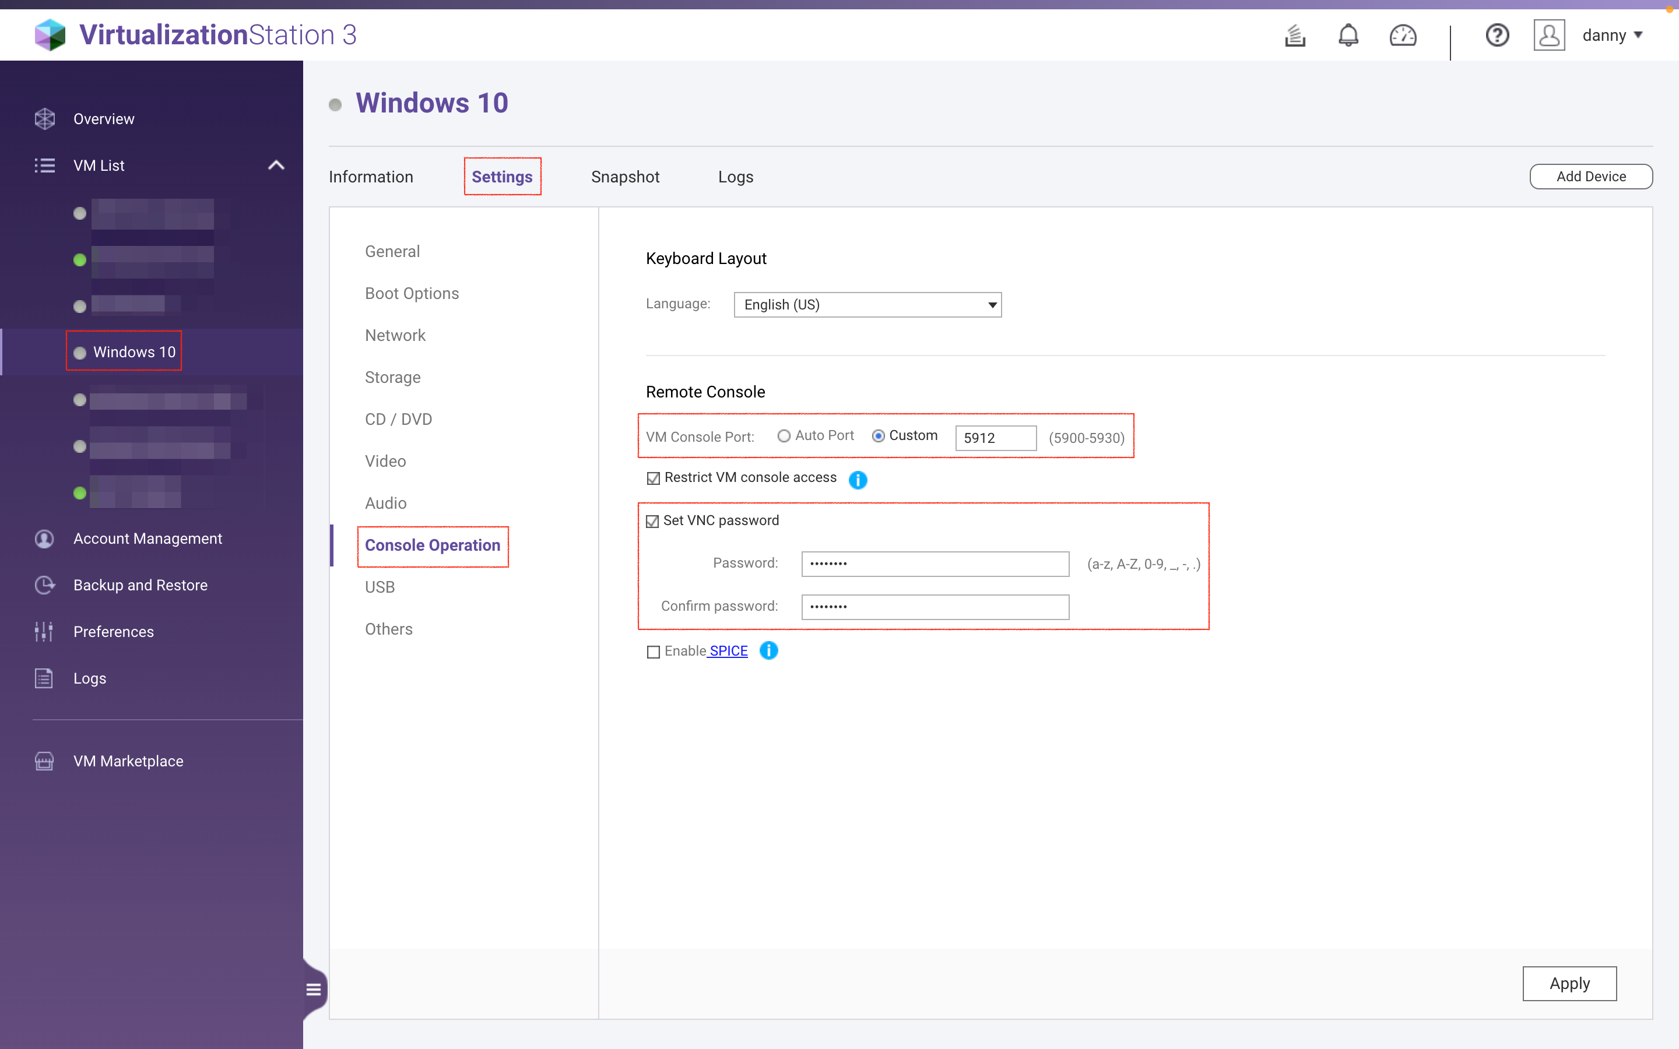This screenshot has height=1049, width=1679.
Task: Click the Preferences sliders icon
Action: (x=44, y=631)
